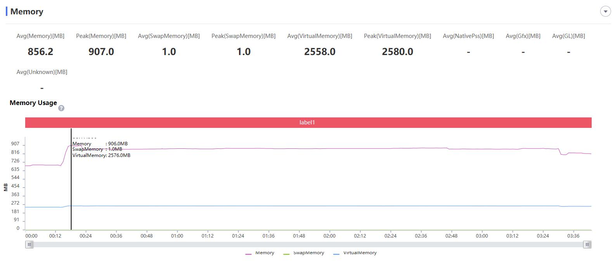The height and width of the screenshot is (267, 613).
Task: Click the Memory section heading
Action: [27, 12]
